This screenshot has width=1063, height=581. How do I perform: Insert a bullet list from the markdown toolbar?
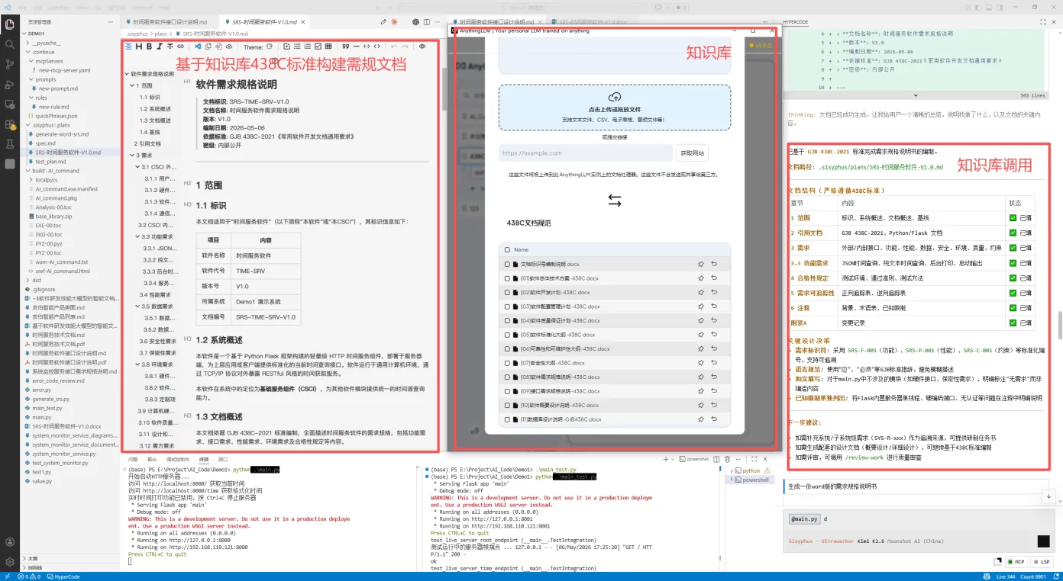[x=297, y=47]
